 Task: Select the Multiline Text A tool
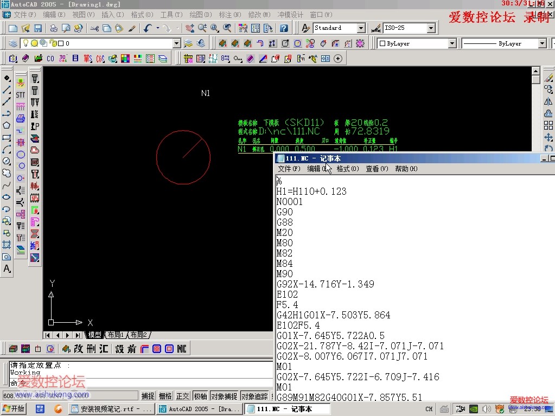pyautogui.click(x=7, y=269)
